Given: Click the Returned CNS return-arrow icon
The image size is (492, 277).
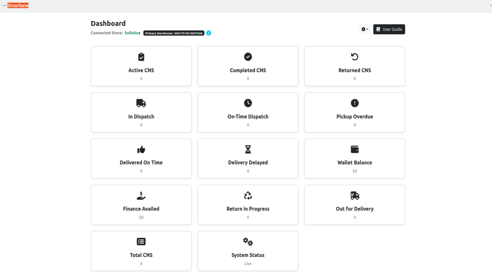Looking at the screenshot, I should tap(355, 57).
